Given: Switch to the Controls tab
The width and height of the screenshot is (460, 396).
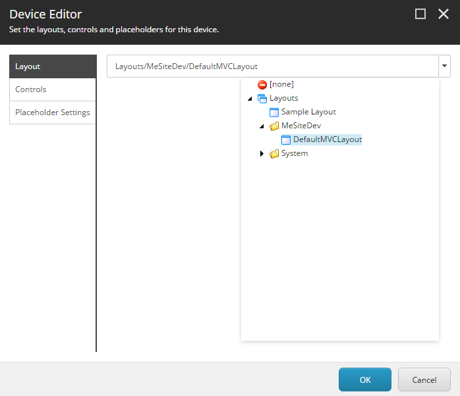Looking at the screenshot, I should (x=53, y=89).
